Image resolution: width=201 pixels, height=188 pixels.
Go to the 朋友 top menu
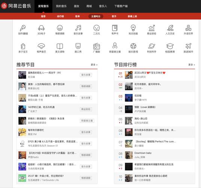point(76,6)
